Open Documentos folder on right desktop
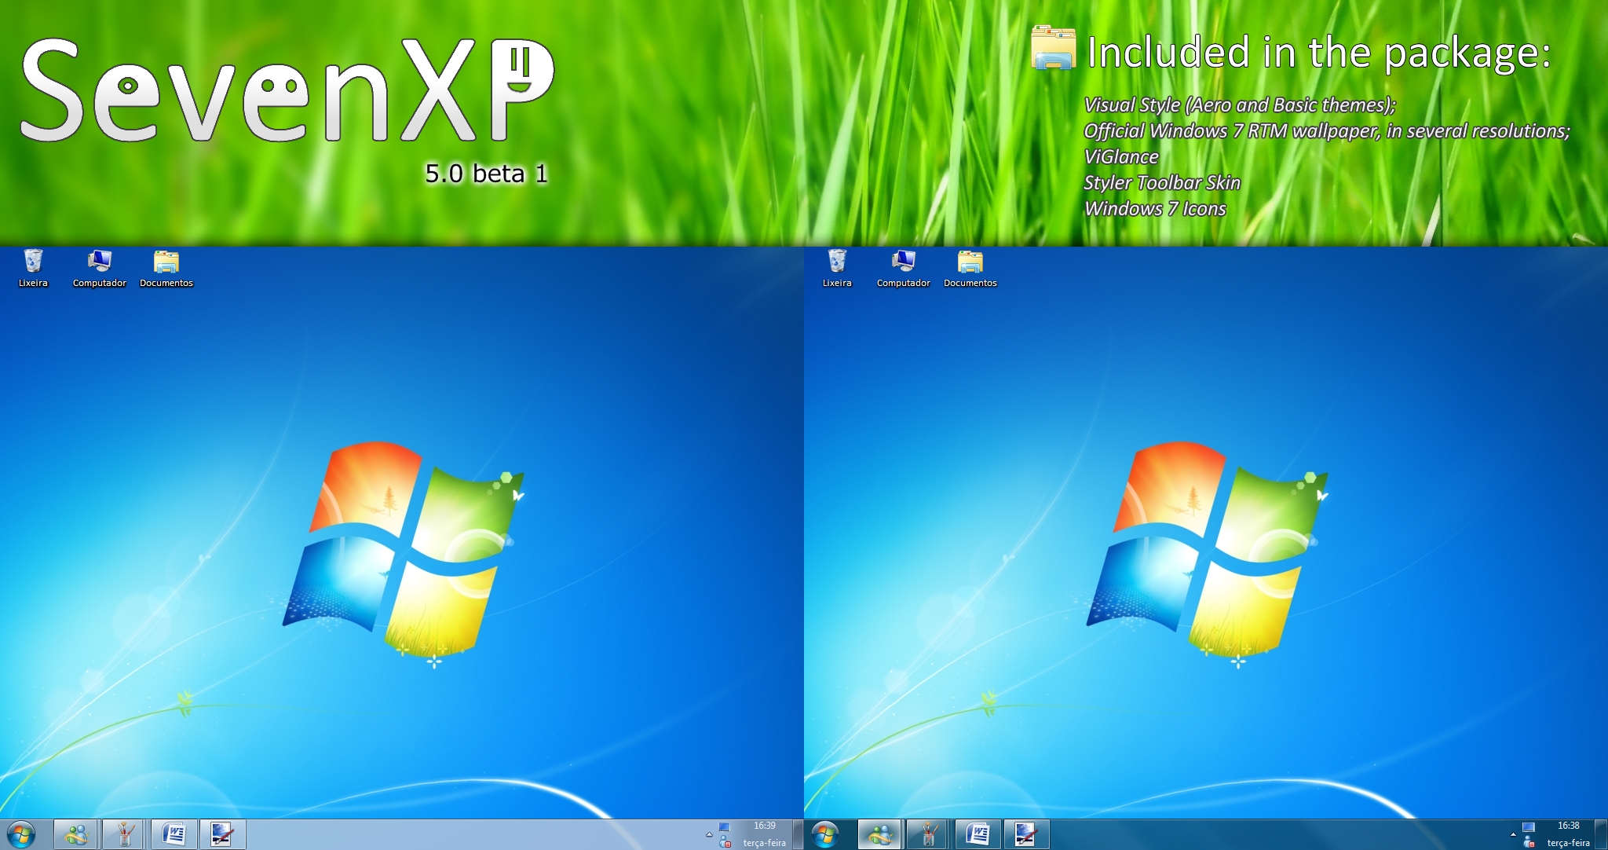 point(970,269)
